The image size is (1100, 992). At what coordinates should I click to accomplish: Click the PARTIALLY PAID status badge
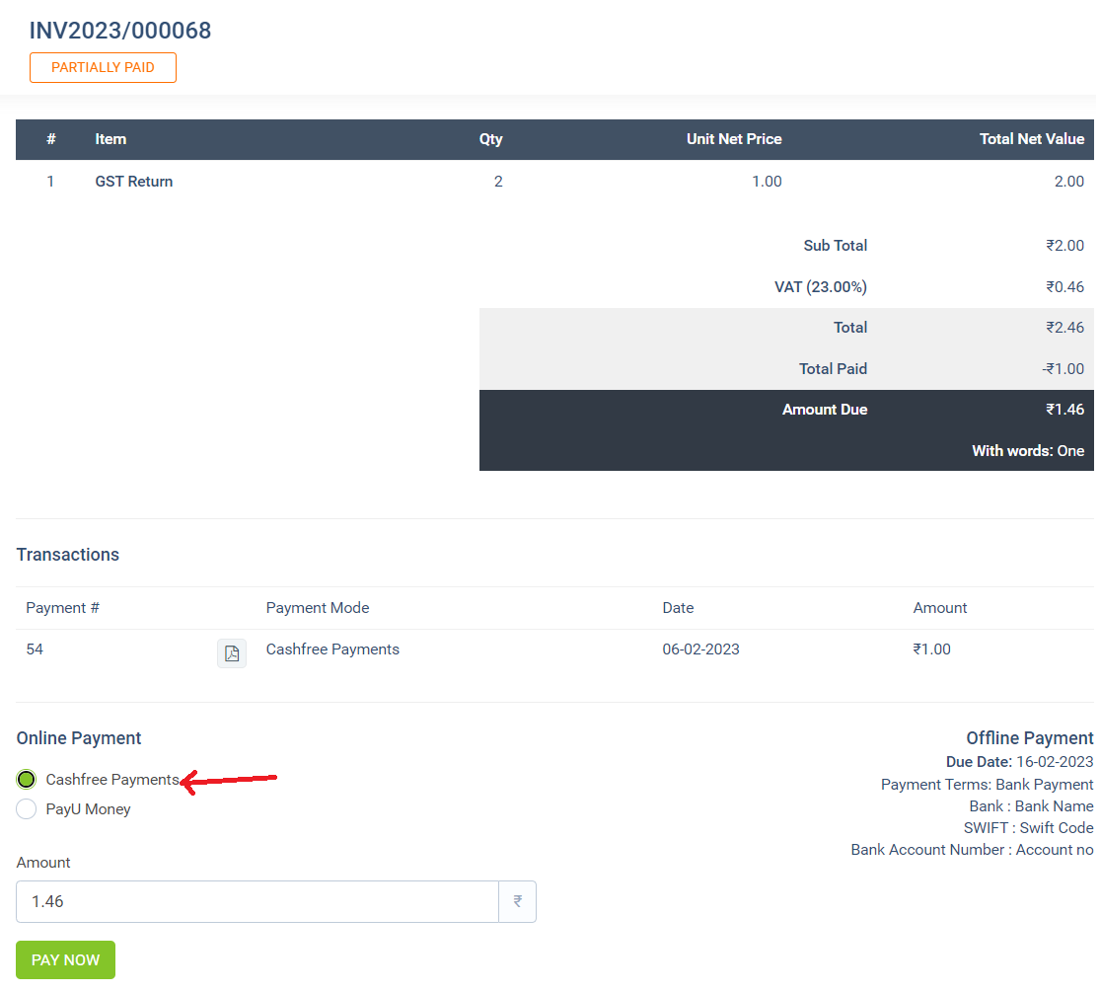[x=103, y=67]
